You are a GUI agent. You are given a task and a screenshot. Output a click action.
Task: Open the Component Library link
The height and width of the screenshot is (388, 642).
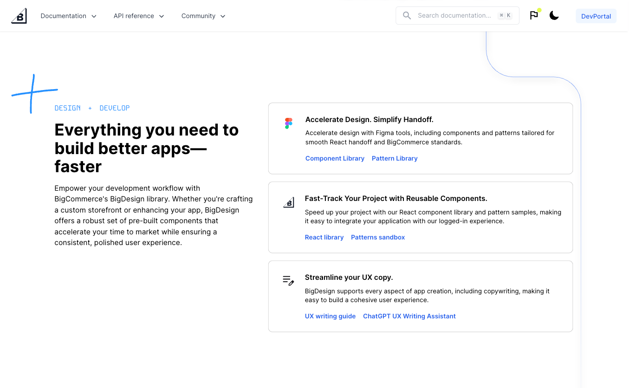tap(335, 158)
